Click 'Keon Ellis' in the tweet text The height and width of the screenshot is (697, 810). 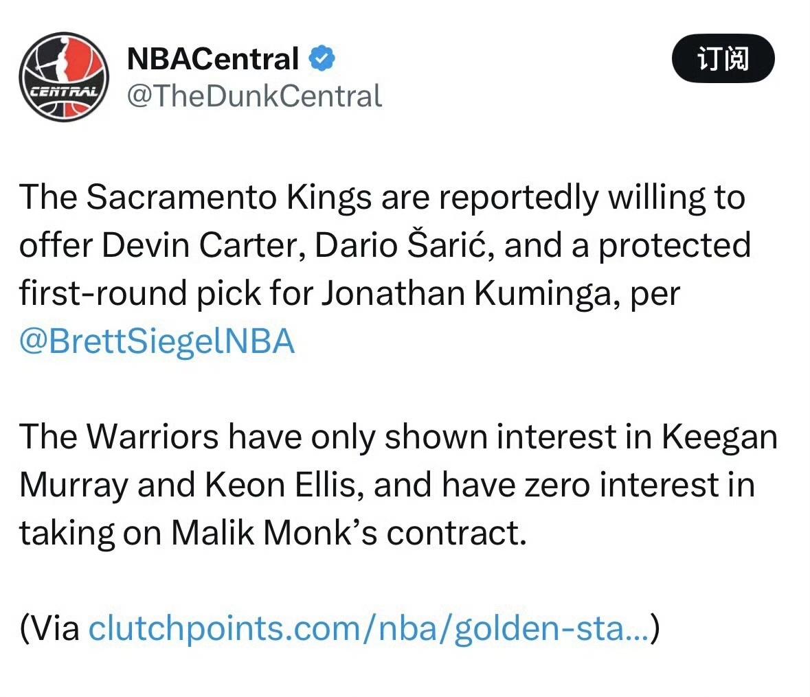284,485
